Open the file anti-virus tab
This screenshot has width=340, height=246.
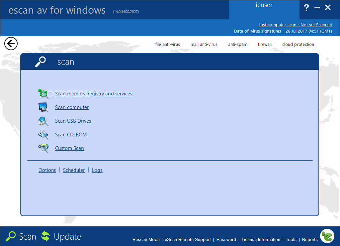pyautogui.click(x=168, y=44)
